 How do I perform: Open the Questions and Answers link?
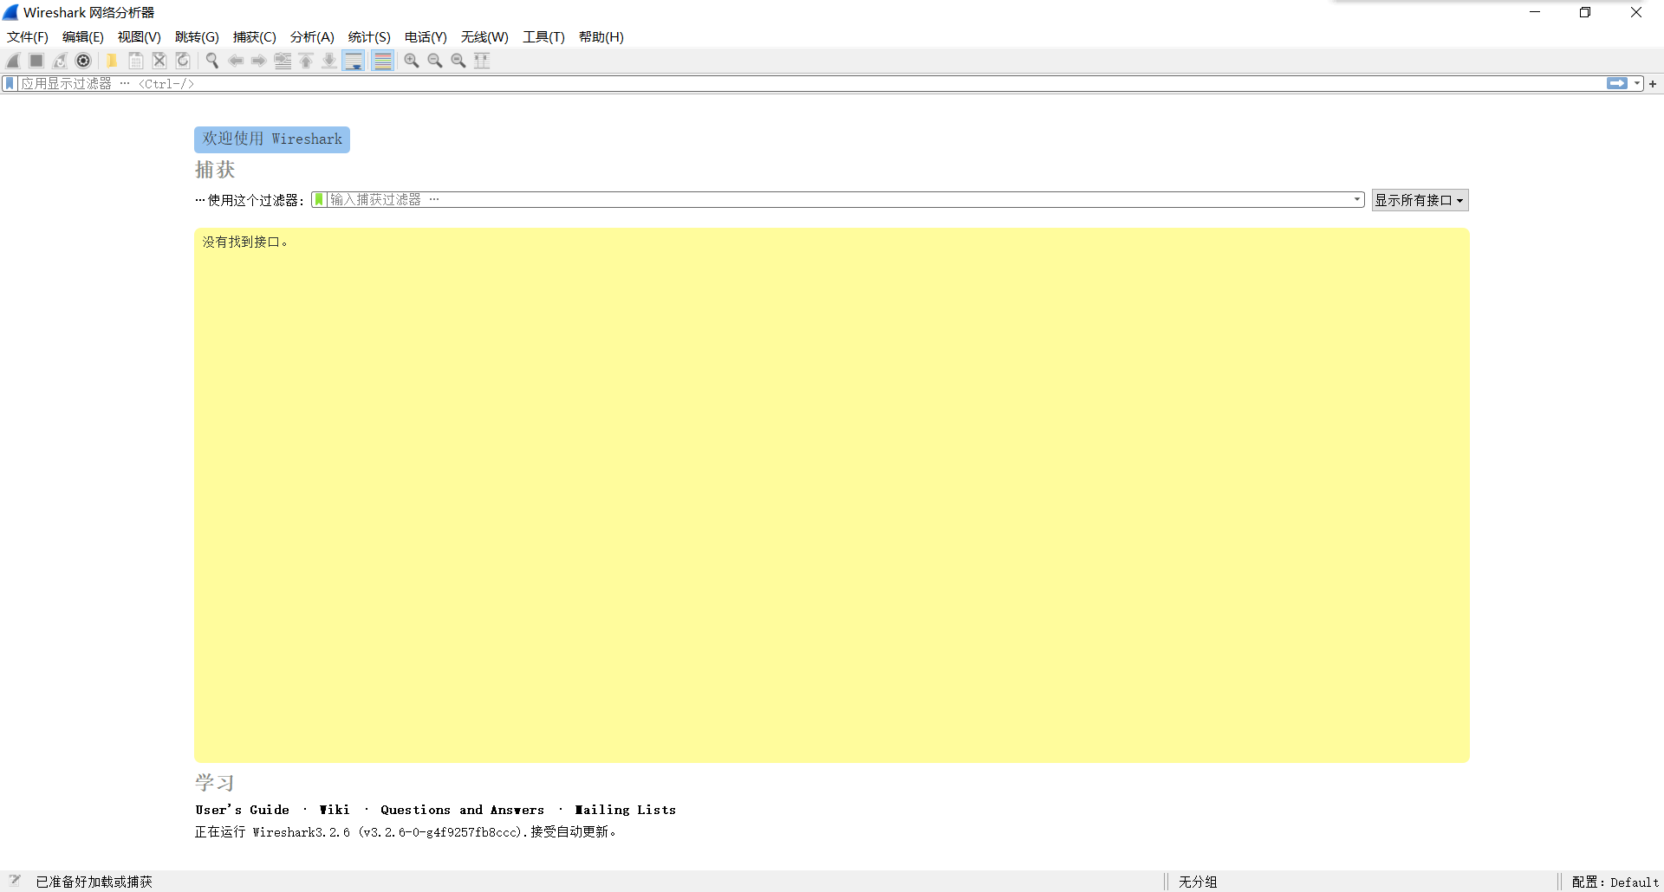coord(462,810)
